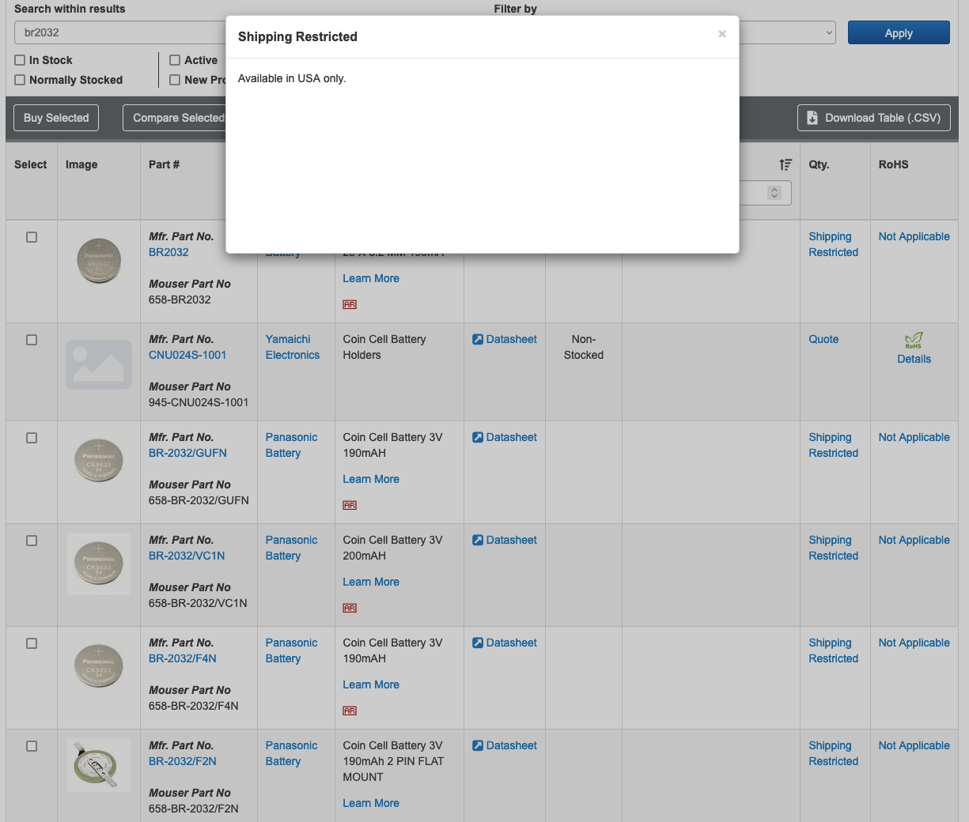Screen dimensions: 969x822
Task: Open the BR-2032/F2N part link
Action: coord(183,761)
